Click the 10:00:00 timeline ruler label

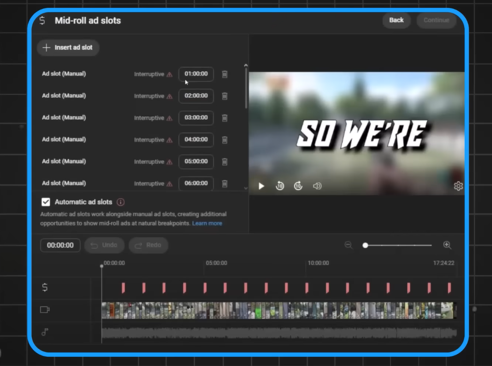tap(318, 263)
